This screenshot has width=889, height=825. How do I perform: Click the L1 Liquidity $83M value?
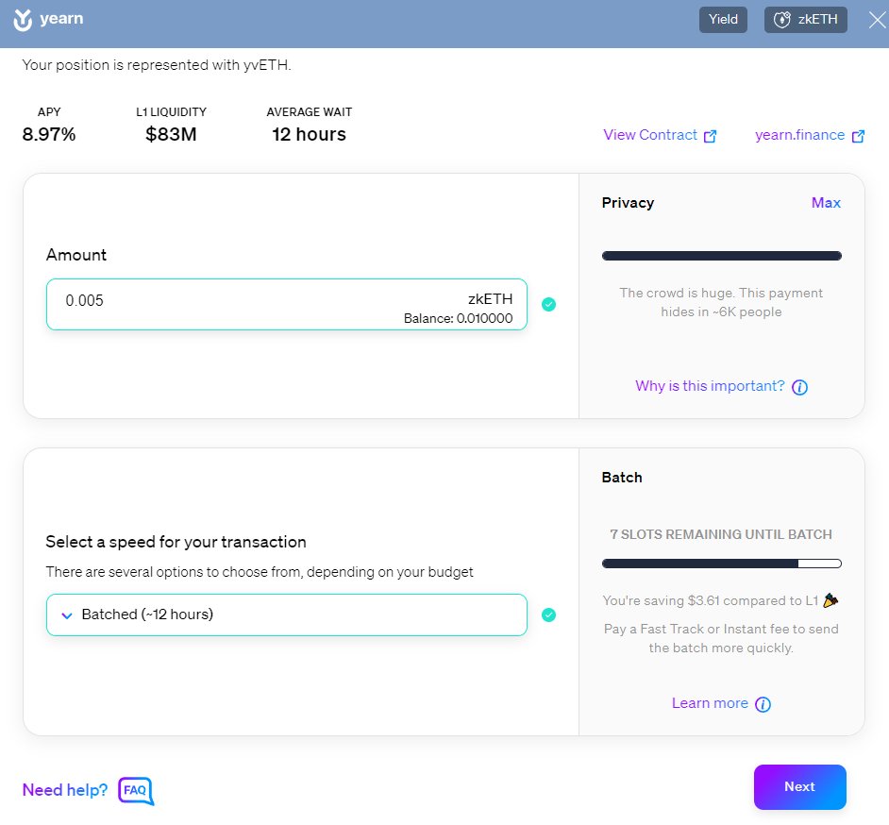click(x=171, y=134)
